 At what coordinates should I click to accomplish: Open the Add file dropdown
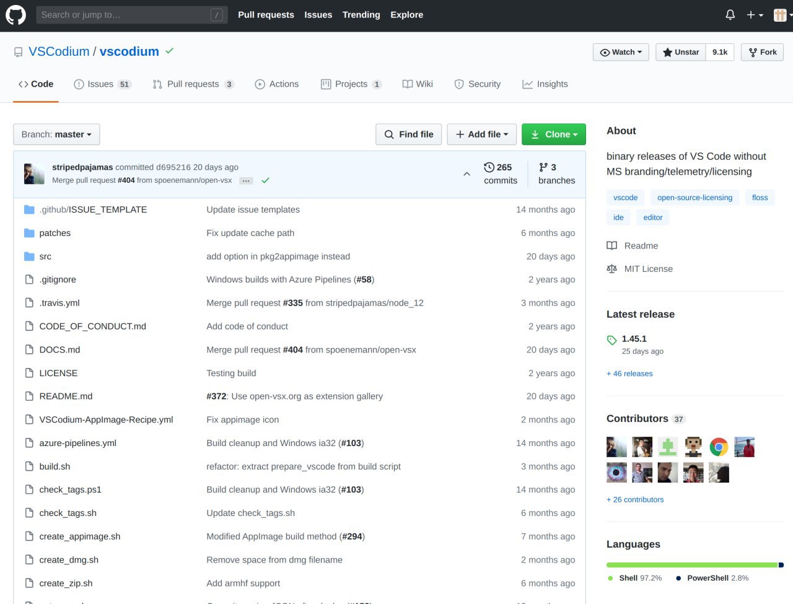[x=482, y=134]
